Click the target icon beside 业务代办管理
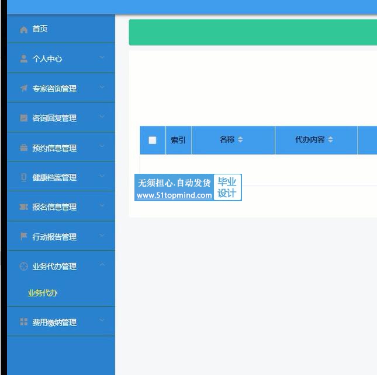The width and height of the screenshot is (377, 375). click(x=23, y=267)
